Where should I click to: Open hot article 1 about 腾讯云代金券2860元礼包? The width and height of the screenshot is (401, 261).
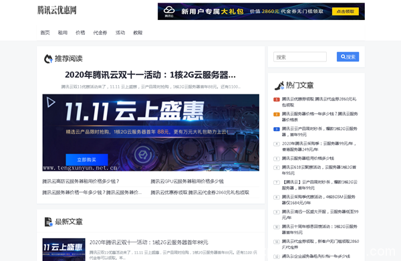[319, 102]
